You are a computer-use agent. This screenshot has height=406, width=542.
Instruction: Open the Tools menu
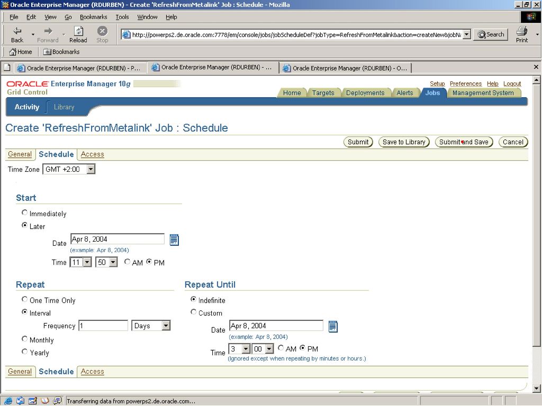[x=122, y=17]
